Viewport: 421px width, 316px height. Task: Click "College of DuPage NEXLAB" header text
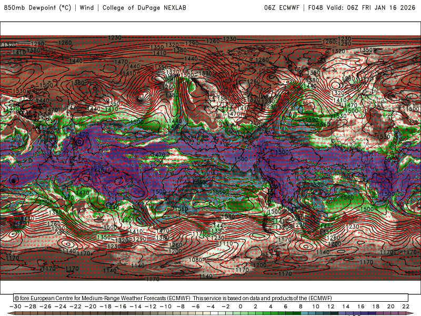click(x=144, y=7)
